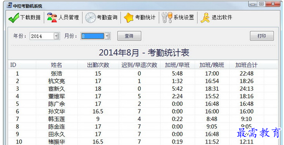Click the early shift value 5:42
This screenshot has height=145, width=284.
pyautogui.click(x=177, y=89)
